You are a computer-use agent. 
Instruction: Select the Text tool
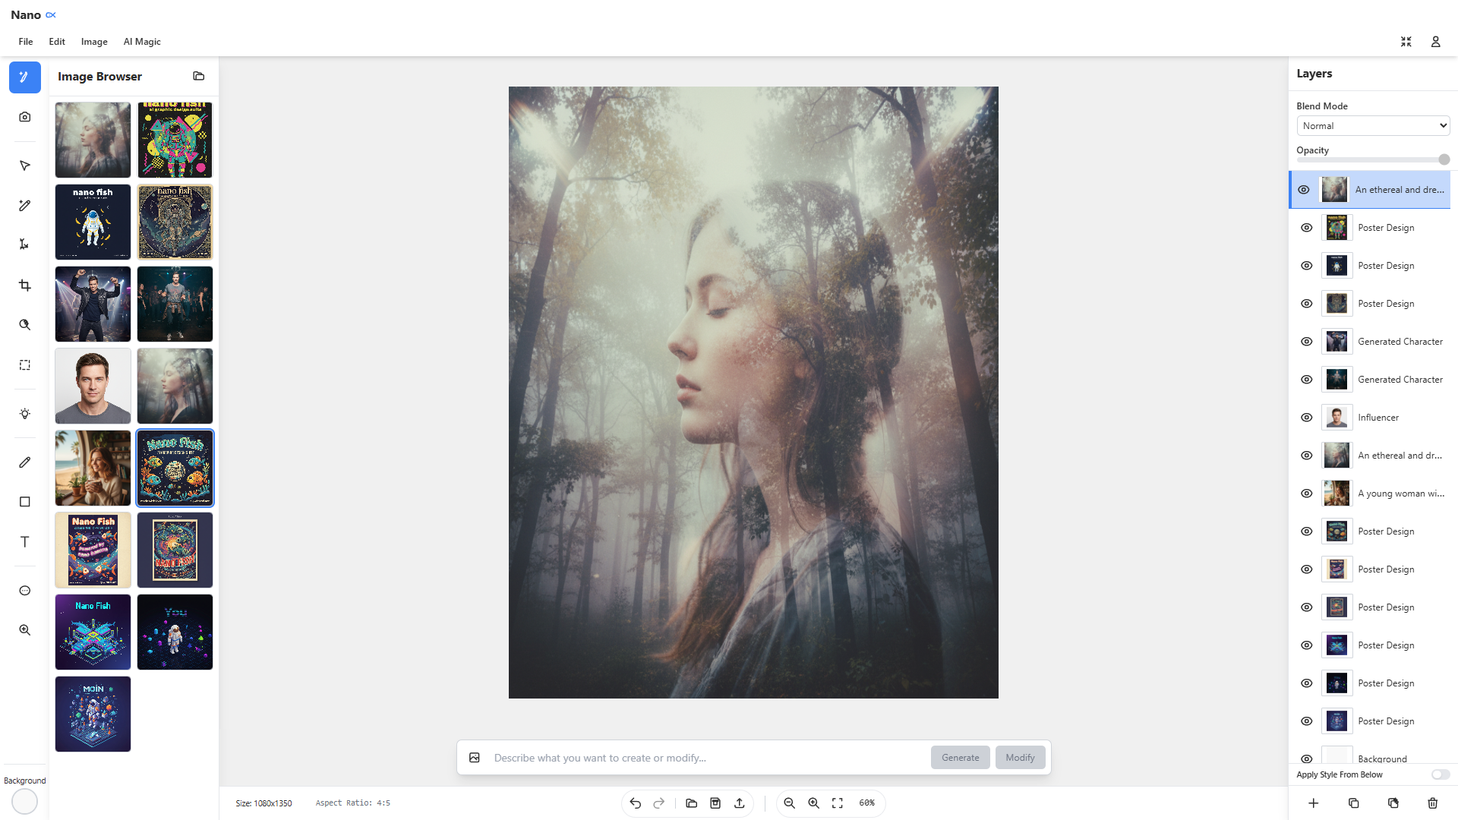click(25, 541)
